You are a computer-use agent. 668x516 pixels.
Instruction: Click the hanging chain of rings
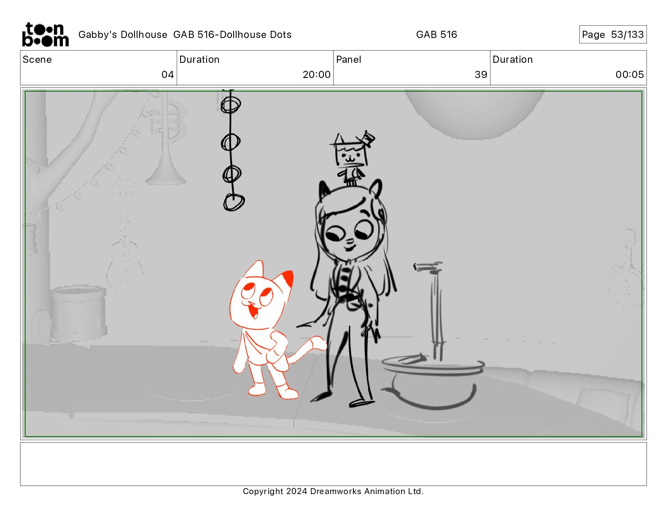coord(232,150)
